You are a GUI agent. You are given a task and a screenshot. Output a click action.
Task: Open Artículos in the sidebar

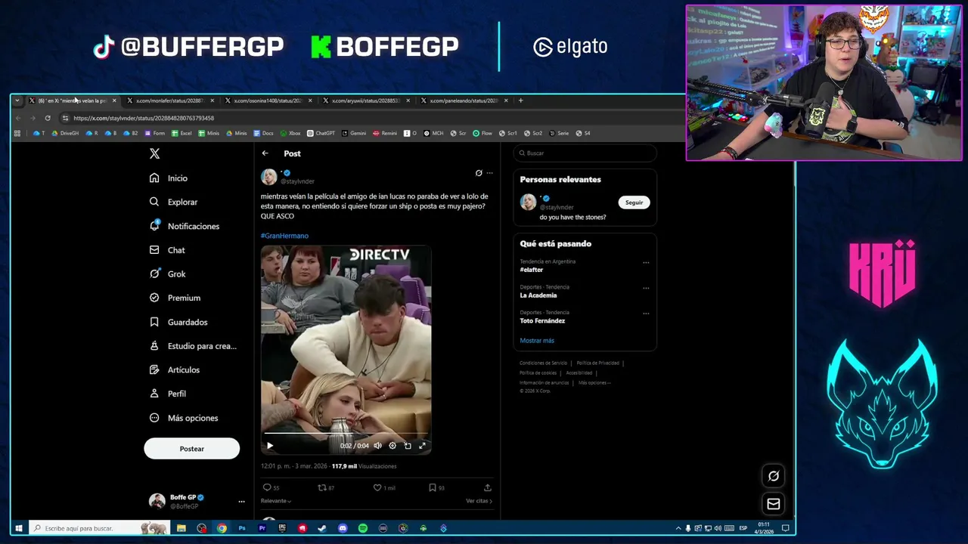tap(174, 369)
